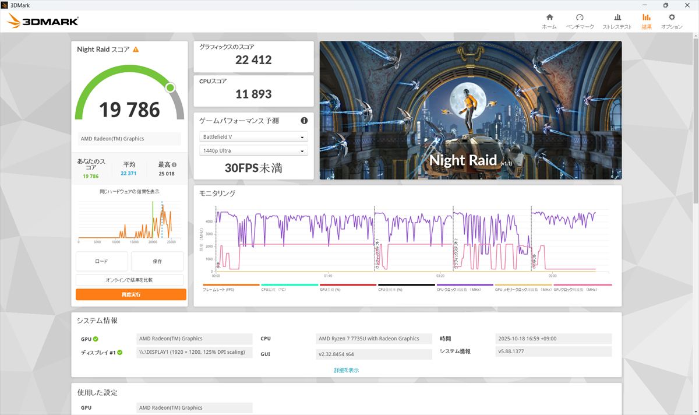Open the ベンチマーク benchmark gauge icon
The width and height of the screenshot is (699, 415).
(x=580, y=18)
